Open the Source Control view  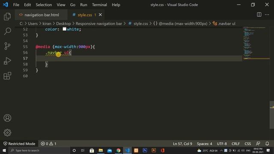pos(7,46)
